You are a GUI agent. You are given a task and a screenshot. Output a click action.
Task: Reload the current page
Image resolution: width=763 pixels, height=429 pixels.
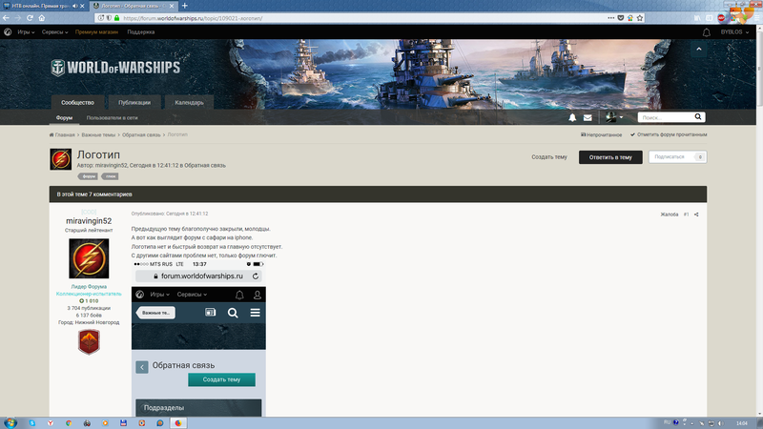pyautogui.click(x=30, y=18)
